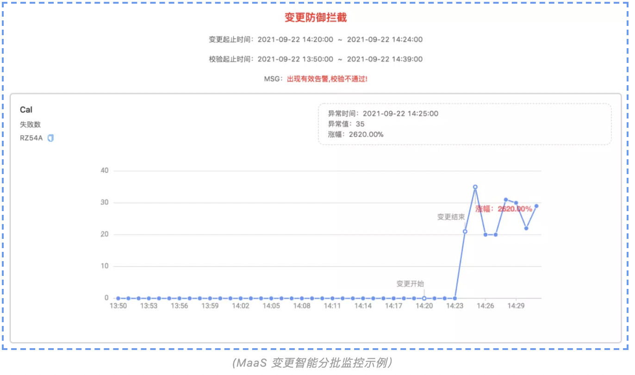
Task: Click the RZ54A label text
Action: click(31, 138)
